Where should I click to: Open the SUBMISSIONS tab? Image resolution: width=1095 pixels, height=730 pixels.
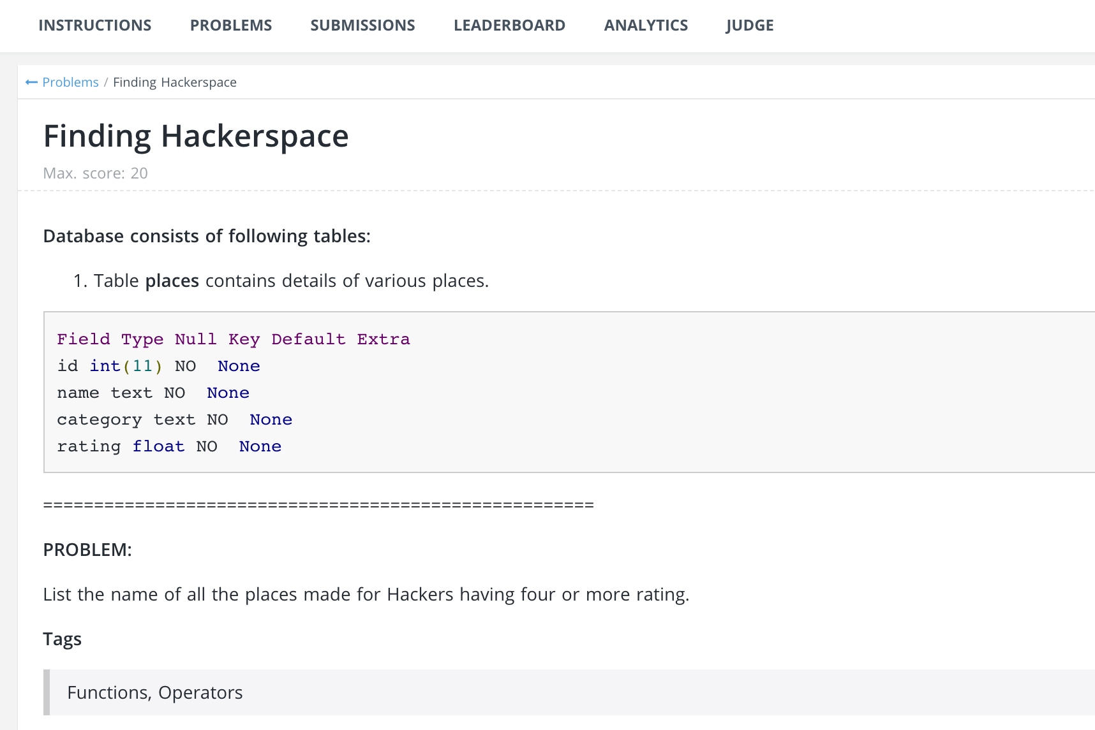pyautogui.click(x=362, y=26)
